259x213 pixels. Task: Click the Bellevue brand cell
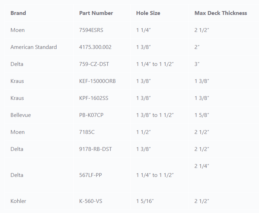point(20,115)
